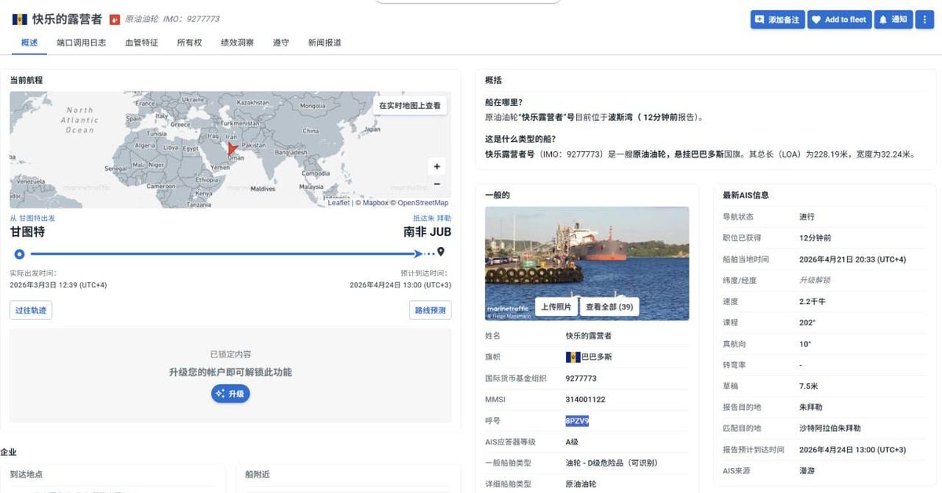Click the 船在哪里? heading in summary
This screenshot has height=493, width=942.
coord(504,102)
